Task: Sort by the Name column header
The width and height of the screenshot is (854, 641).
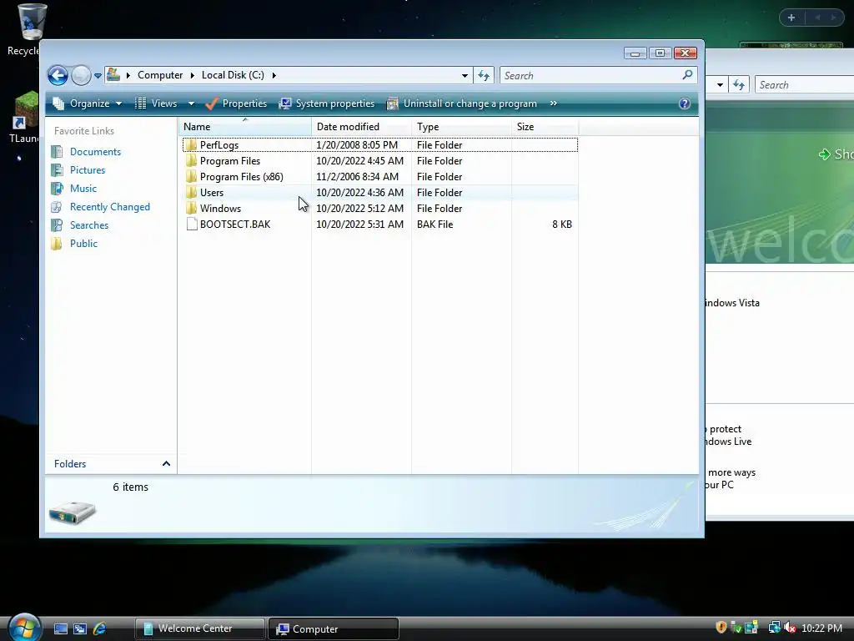Action: pyautogui.click(x=245, y=127)
